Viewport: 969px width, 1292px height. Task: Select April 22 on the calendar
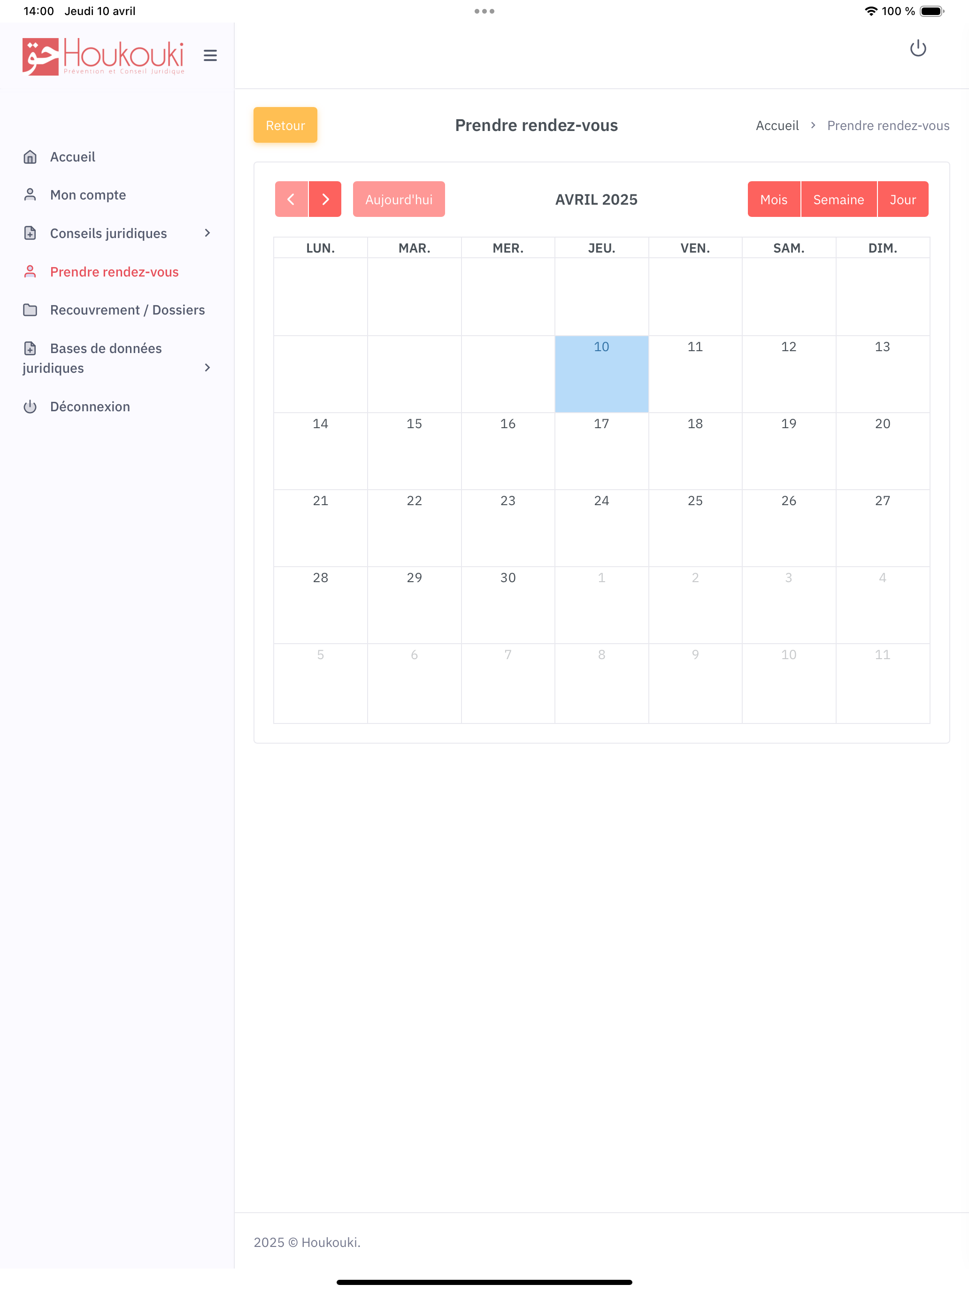point(414,528)
